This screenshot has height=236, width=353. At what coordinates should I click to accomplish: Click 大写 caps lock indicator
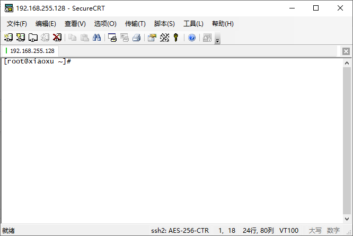coord(315,230)
